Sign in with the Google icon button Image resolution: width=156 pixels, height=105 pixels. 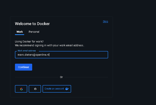21,89
